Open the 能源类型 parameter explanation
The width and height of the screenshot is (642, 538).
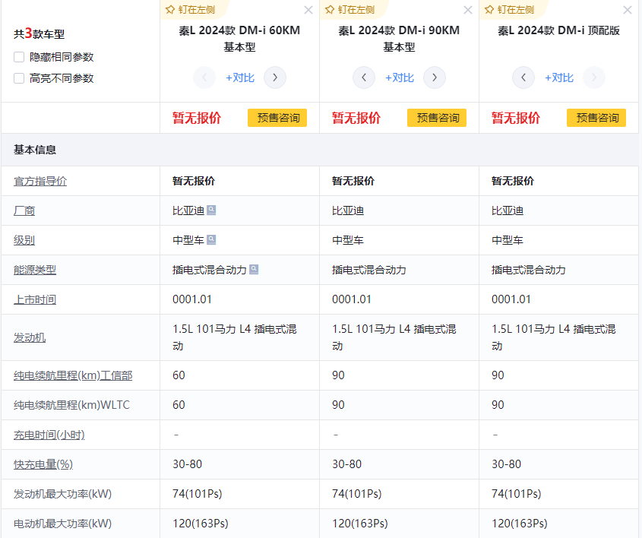pos(35,270)
